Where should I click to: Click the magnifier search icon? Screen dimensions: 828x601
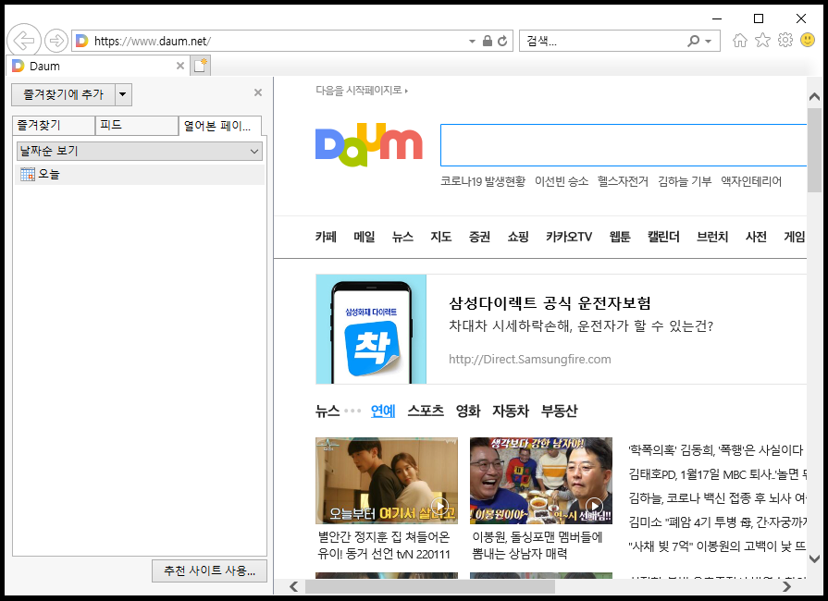(693, 41)
